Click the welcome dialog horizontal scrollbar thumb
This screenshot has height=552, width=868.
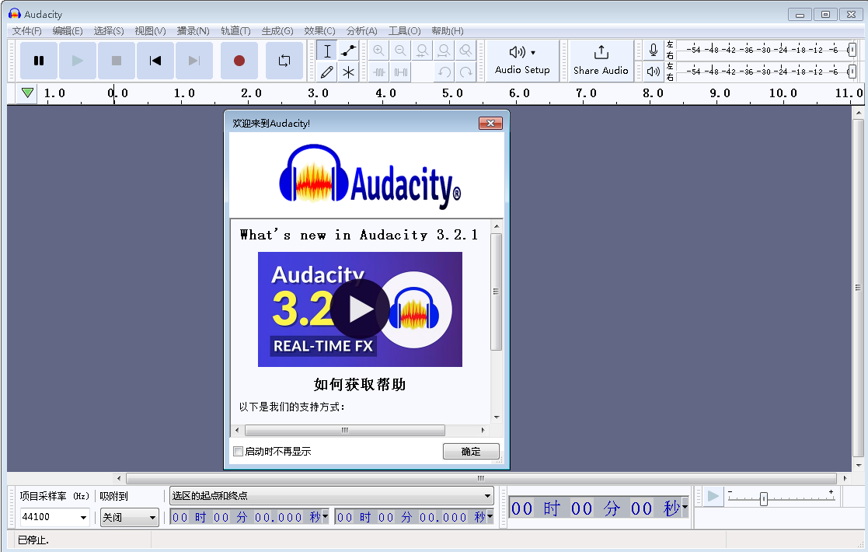click(344, 430)
